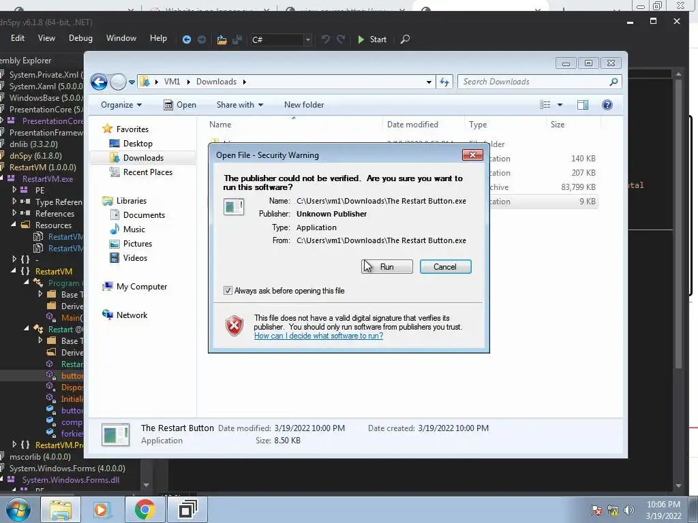Open the dnSpy search magnifier icon
This screenshot has width=698, height=523.
(x=405, y=39)
